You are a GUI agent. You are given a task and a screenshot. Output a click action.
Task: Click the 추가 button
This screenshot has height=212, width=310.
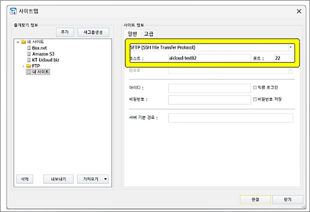pos(65,32)
